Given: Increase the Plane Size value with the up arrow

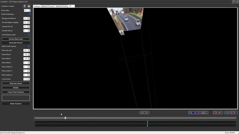Looking at the screenshot, I should pos(29,50).
